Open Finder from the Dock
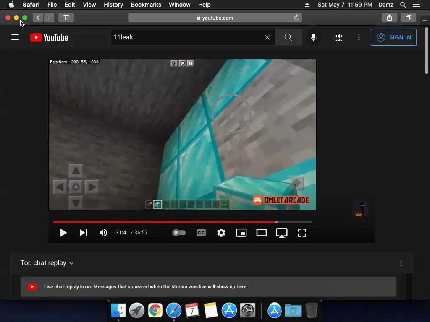 [118, 310]
